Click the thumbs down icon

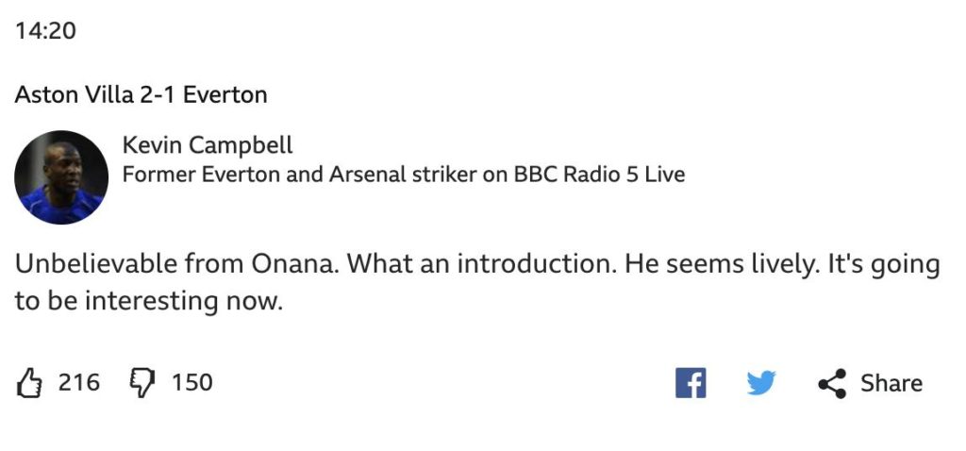[x=142, y=383]
